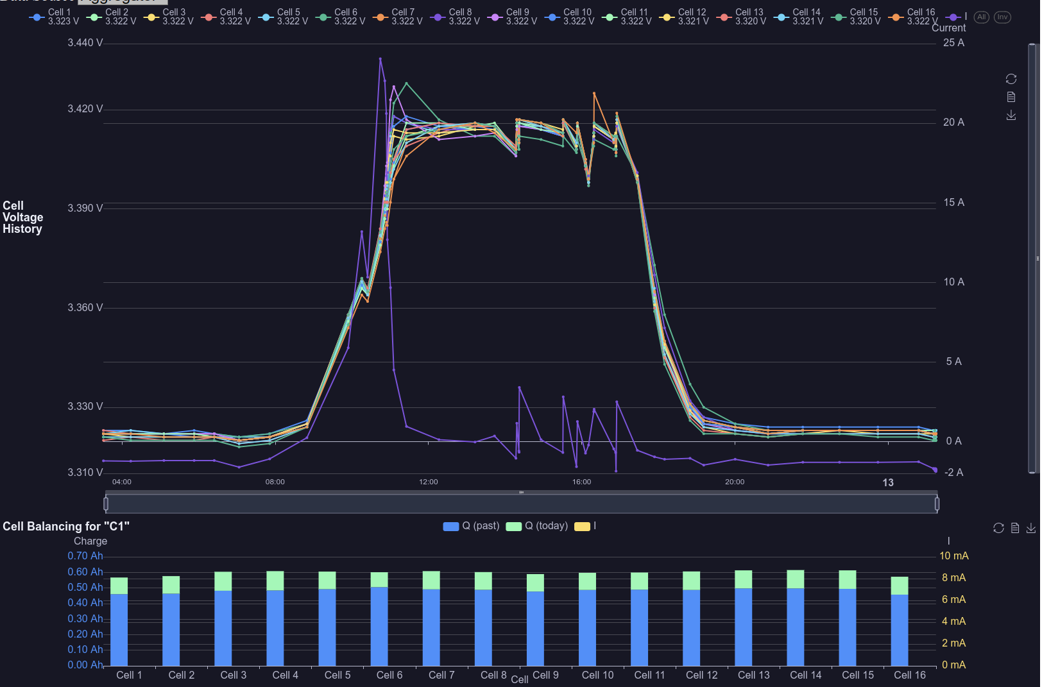The width and height of the screenshot is (1042, 687).
Task: Restore the Cell Balancing chart view
Action: 998,528
